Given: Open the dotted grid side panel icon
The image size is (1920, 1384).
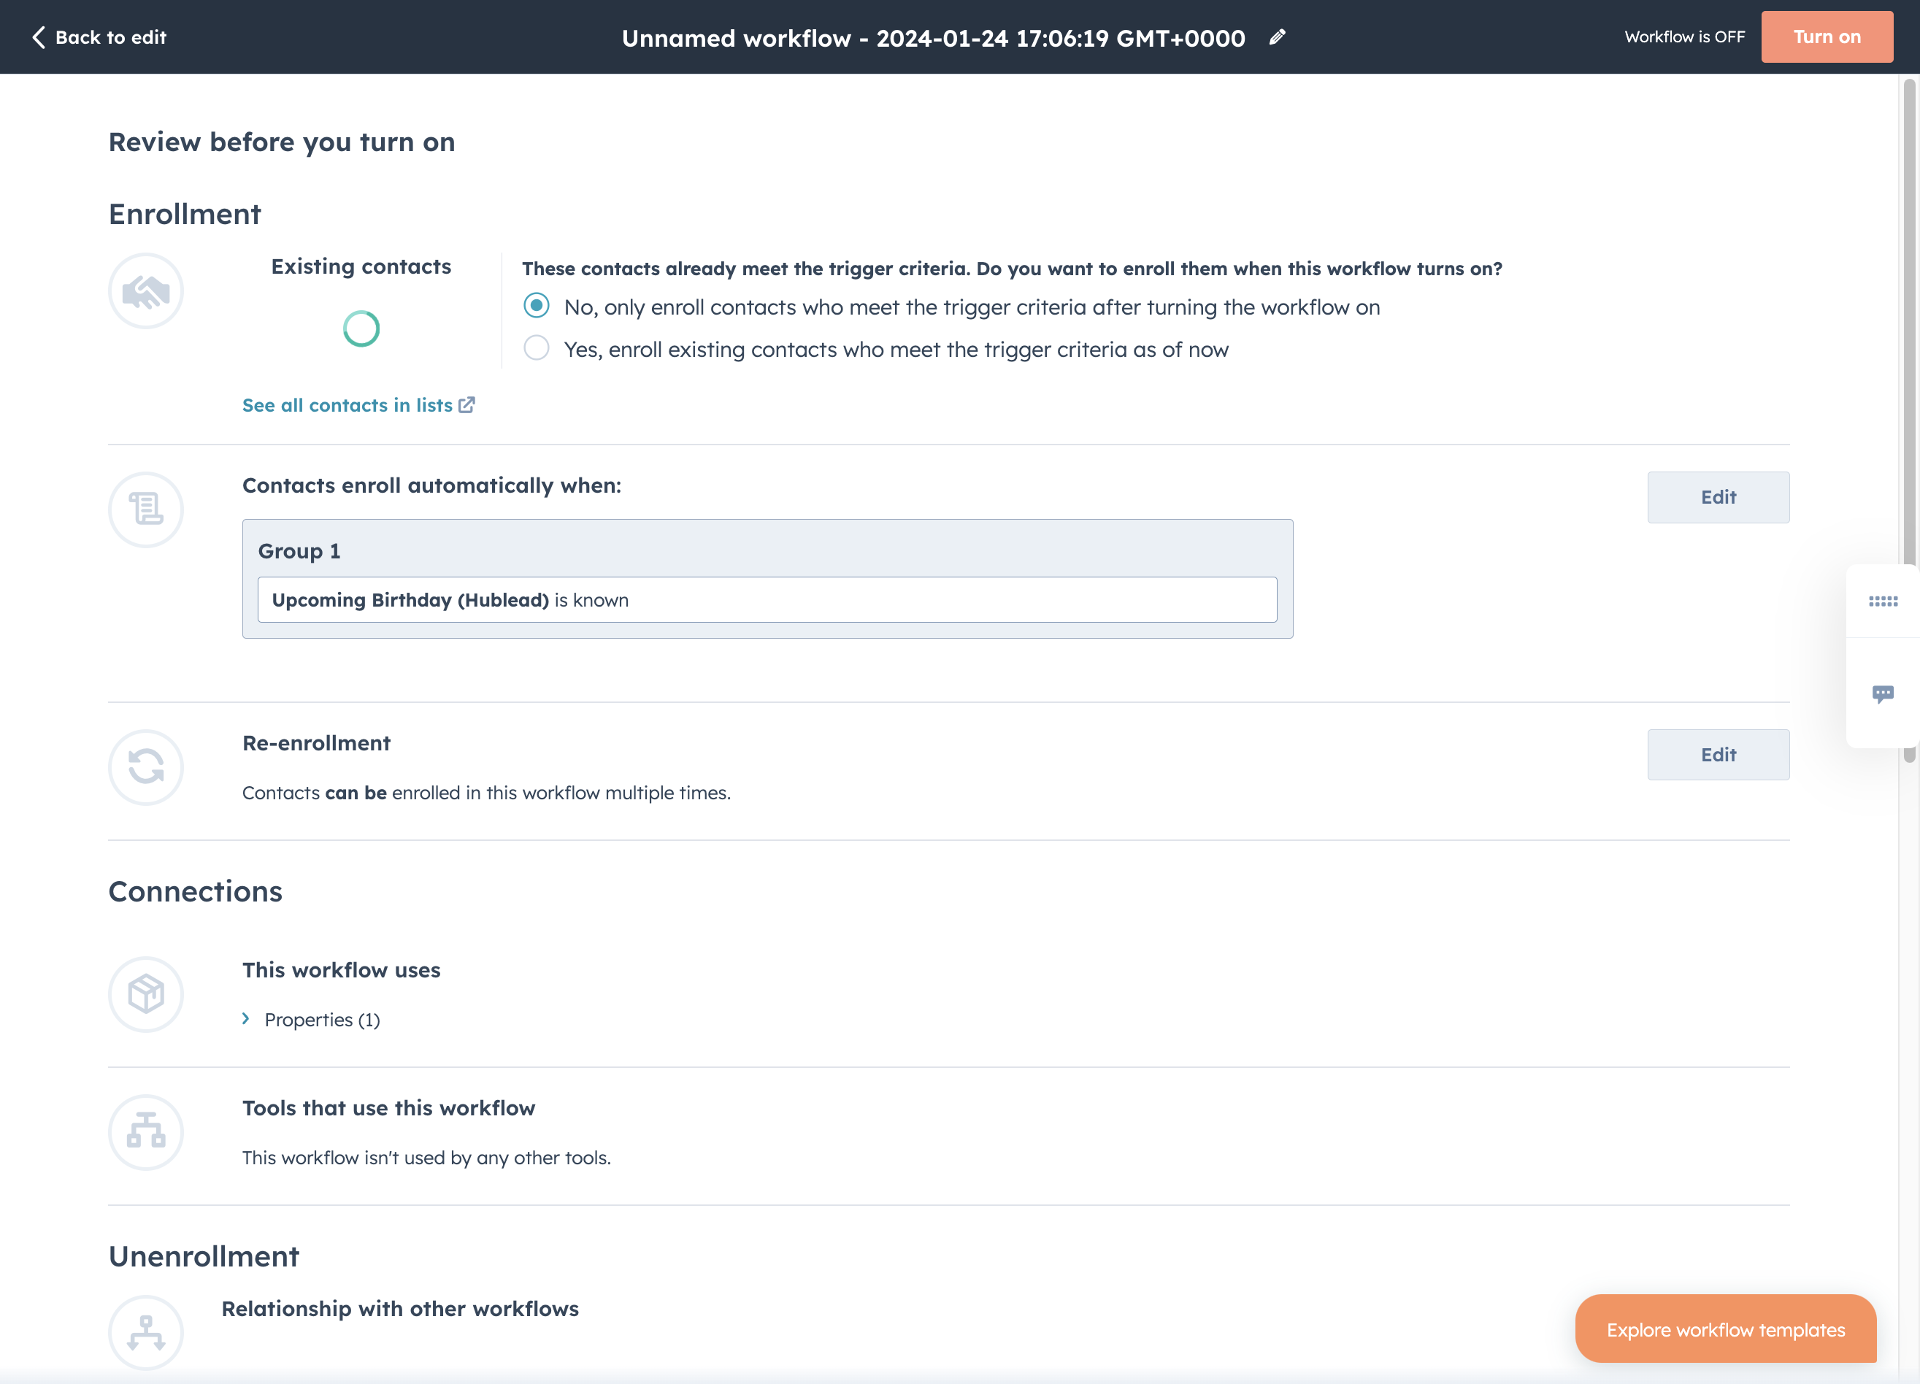Looking at the screenshot, I should tap(1883, 601).
